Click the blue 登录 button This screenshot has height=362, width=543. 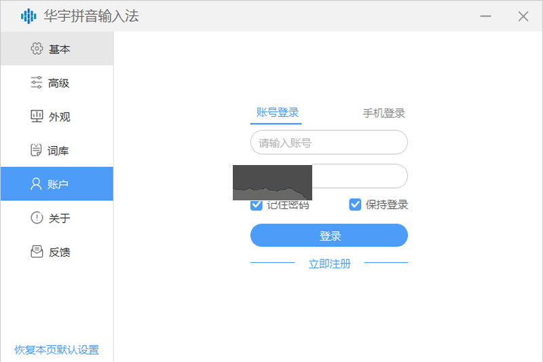pyautogui.click(x=329, y=235)
